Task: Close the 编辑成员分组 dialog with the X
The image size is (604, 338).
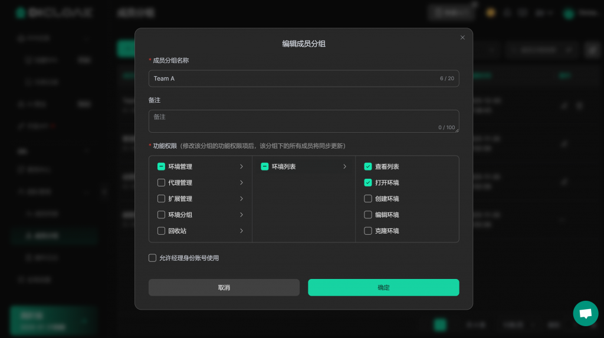Action: pos(462,38)
